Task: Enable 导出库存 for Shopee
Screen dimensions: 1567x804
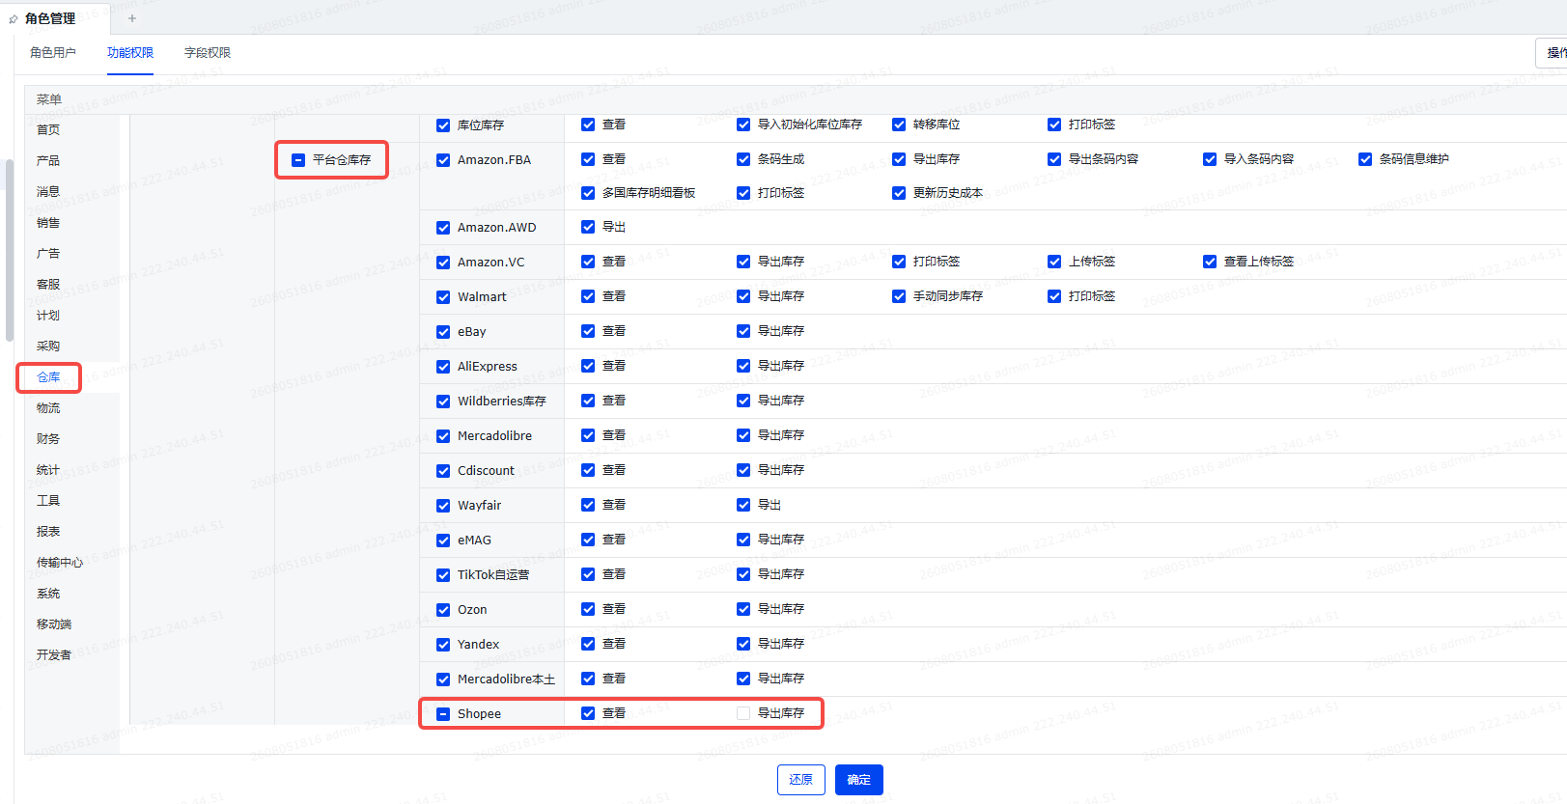Action: coord(743,713)
